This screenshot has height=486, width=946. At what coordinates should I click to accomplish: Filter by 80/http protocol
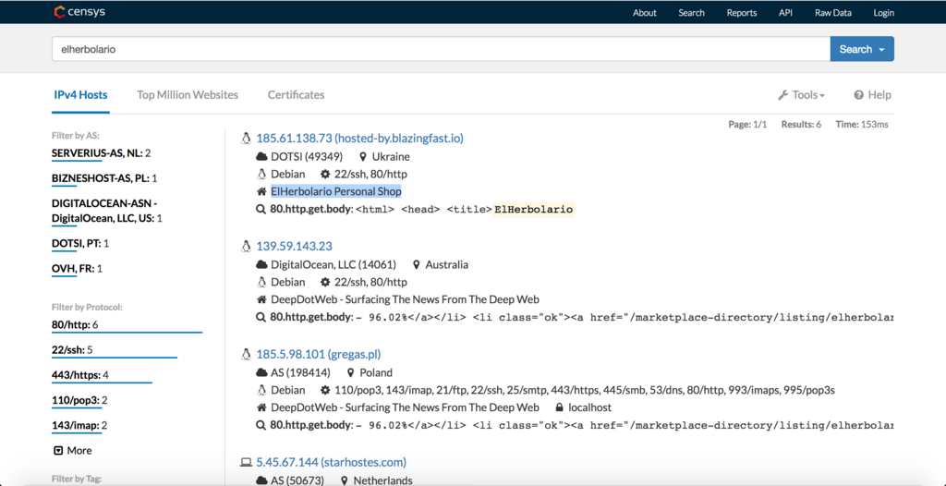pos(75,325)
